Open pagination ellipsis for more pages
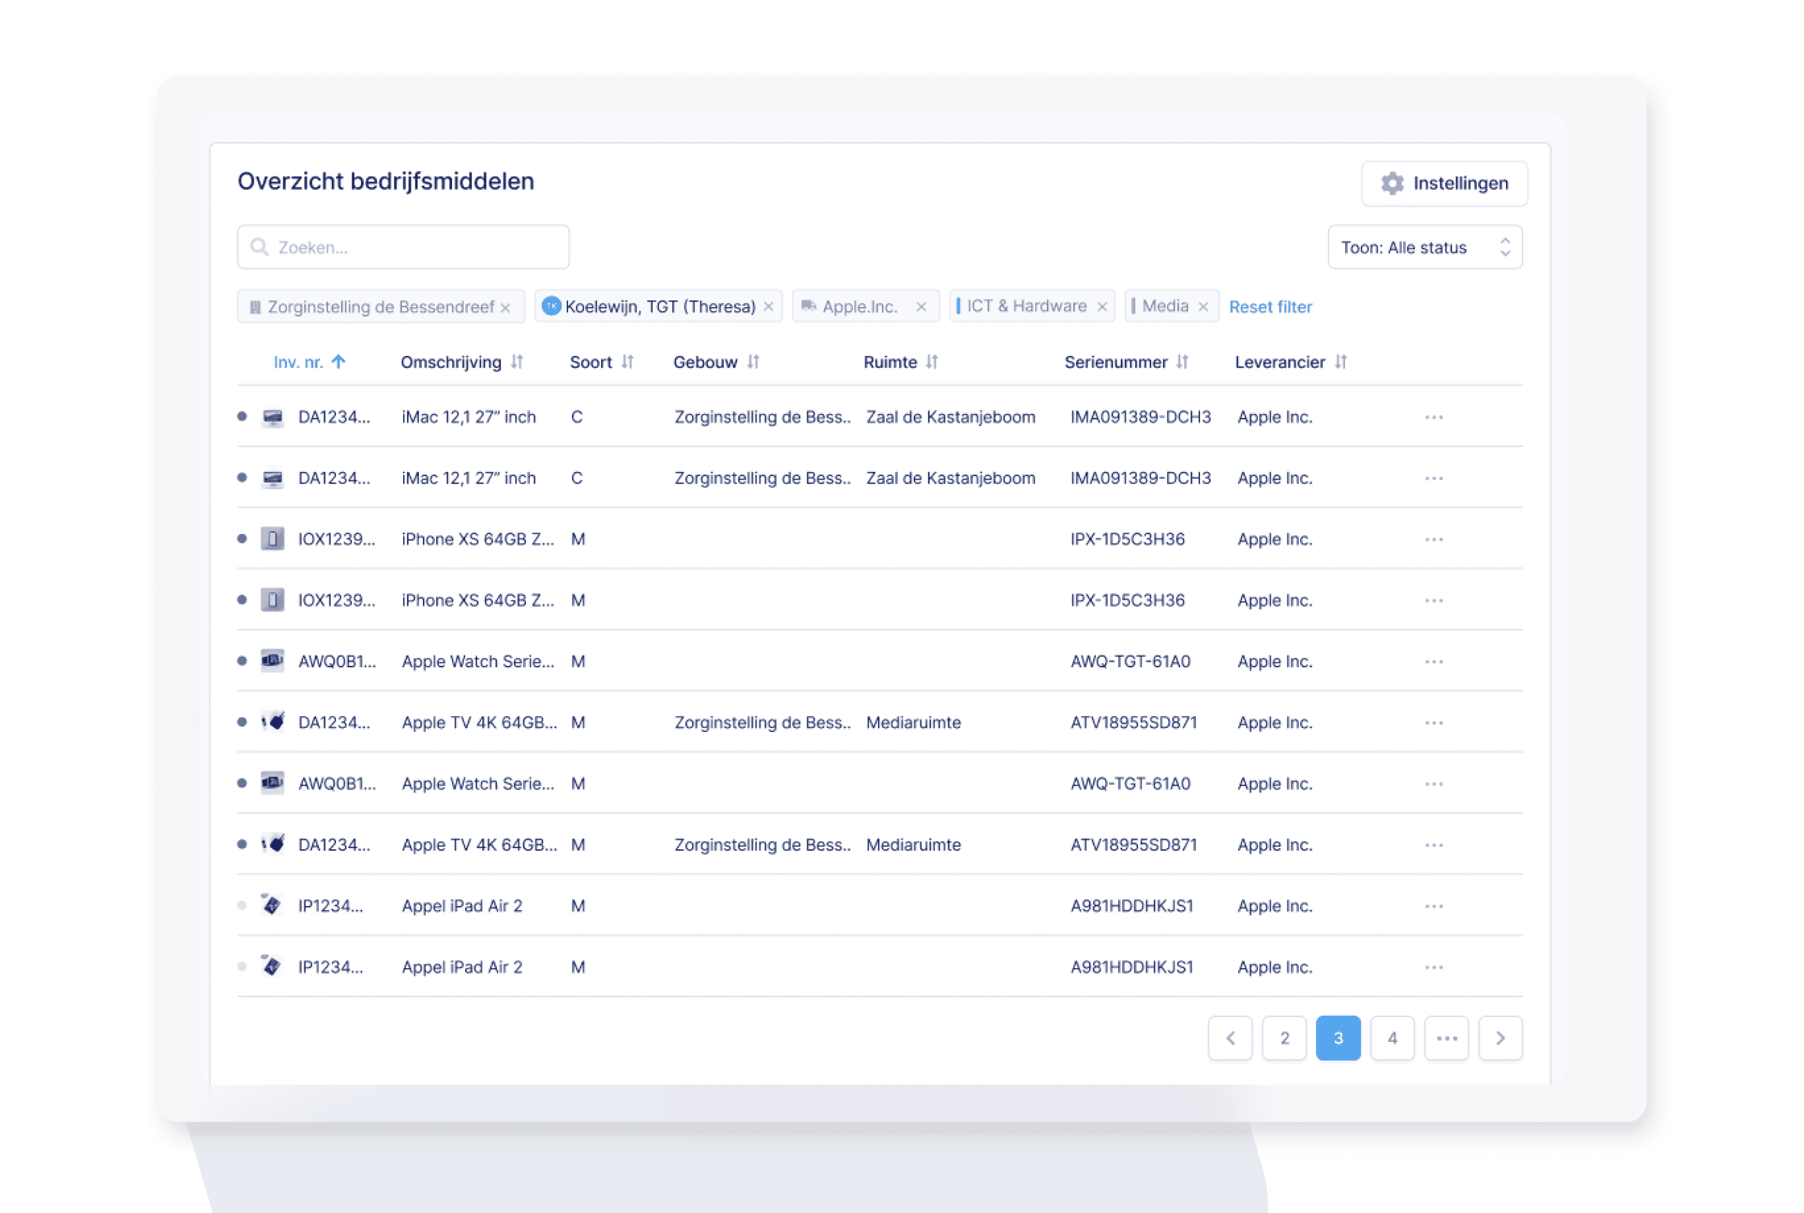Viewport: 1804px width, 1213px height. pyautogui.click(x=1446, y=1038)
